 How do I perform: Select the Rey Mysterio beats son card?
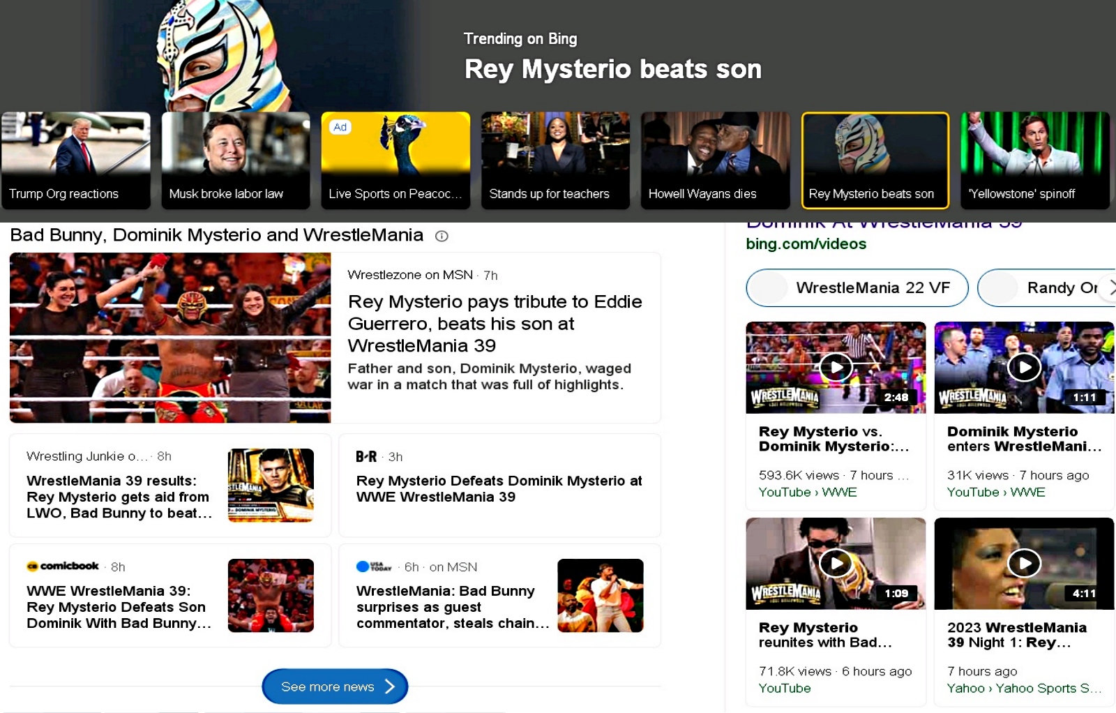point(875,160)
